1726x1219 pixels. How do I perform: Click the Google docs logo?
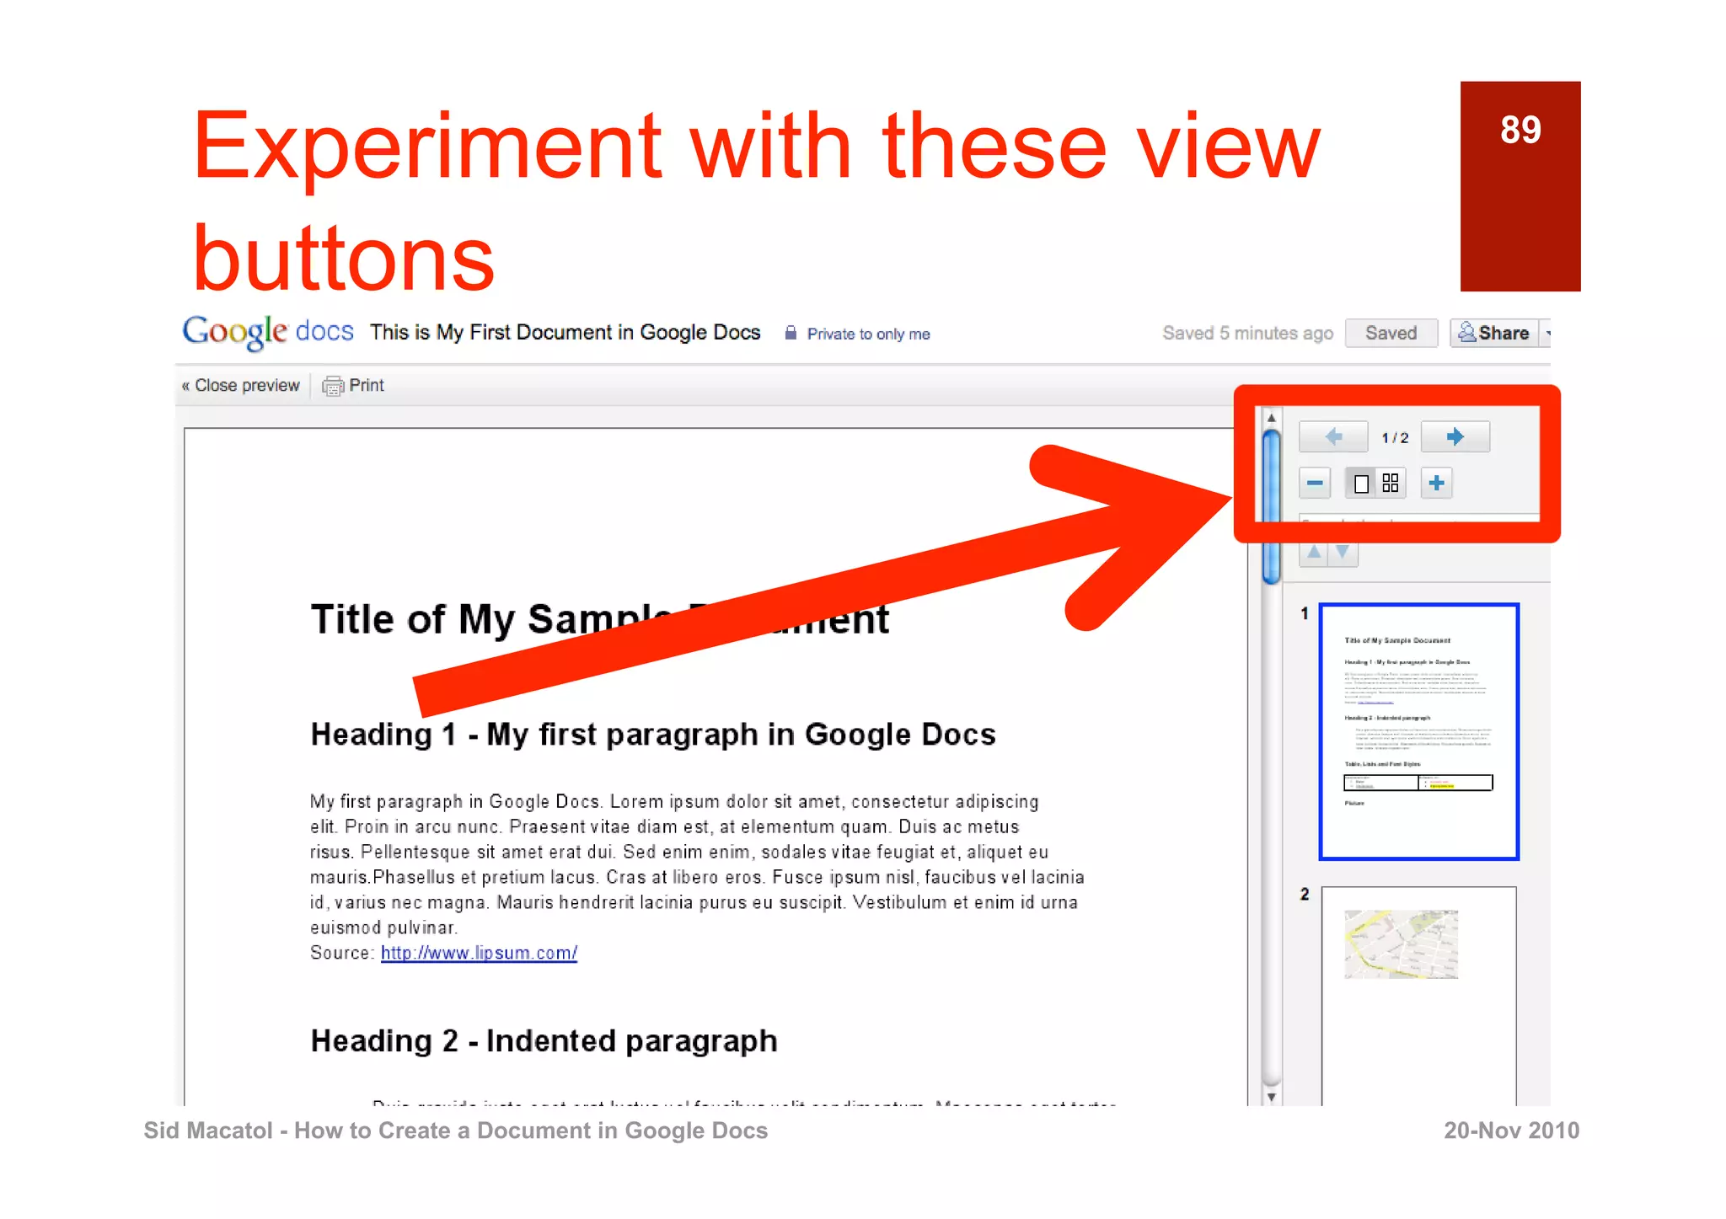point(268,332)
